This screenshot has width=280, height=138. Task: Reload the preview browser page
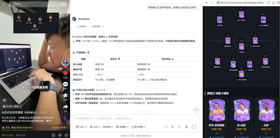(x=269, y=3)
